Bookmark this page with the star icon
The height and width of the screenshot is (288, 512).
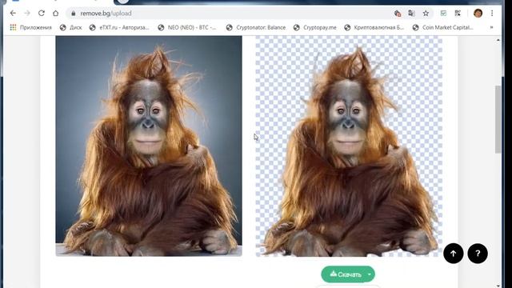(426, 14)
